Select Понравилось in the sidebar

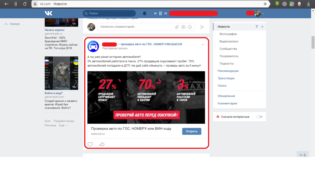229,56
